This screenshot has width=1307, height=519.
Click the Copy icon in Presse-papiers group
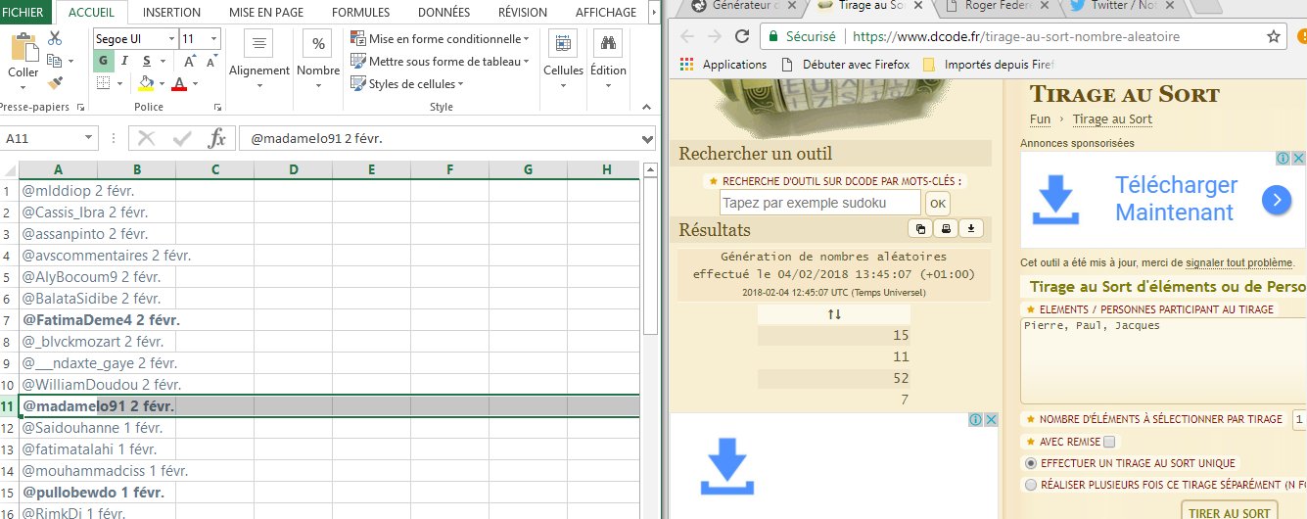click(x=55, y=61)
